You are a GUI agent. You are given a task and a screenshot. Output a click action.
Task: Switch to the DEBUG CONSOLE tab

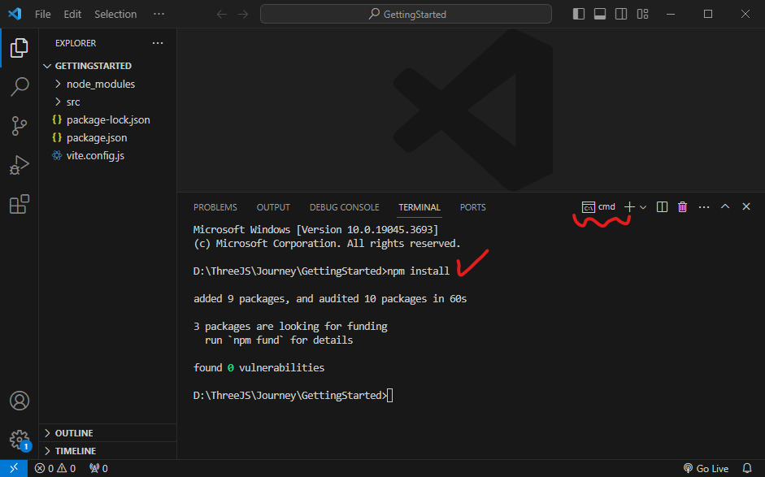coord(345,207)
